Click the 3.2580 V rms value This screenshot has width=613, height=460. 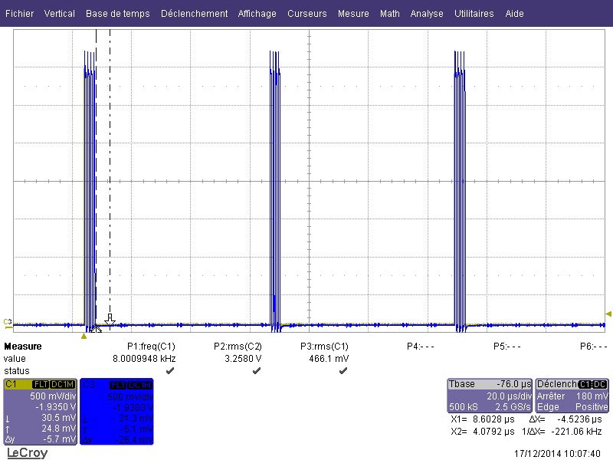(x=243, y=359)
